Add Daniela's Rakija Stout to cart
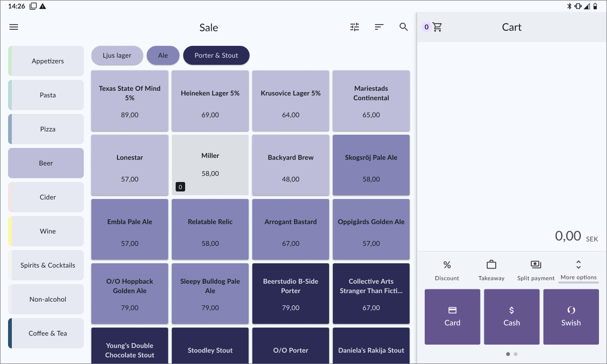607x364 pixels. pyautogui.click(x=371, y=346)
